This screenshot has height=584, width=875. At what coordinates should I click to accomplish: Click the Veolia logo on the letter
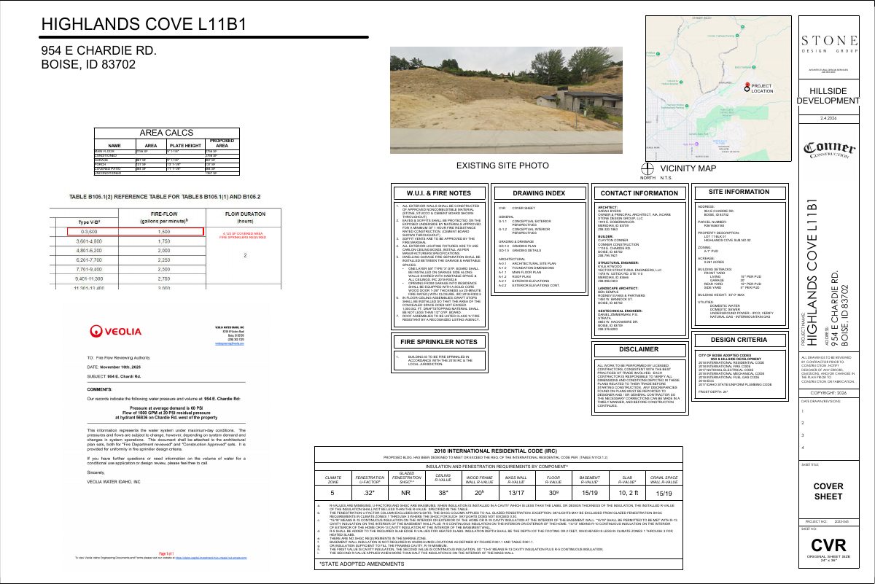(115, 332)
